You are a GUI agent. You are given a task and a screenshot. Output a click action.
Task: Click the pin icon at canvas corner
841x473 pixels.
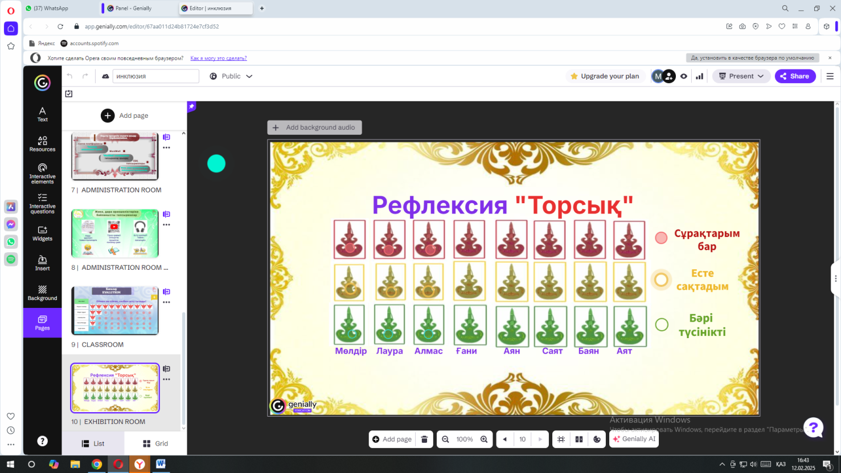[x=192, y=106]
